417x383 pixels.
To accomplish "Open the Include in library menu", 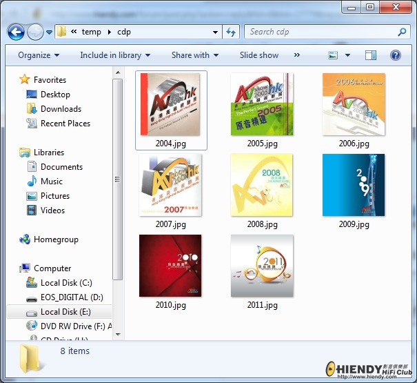I will point(115,55).
